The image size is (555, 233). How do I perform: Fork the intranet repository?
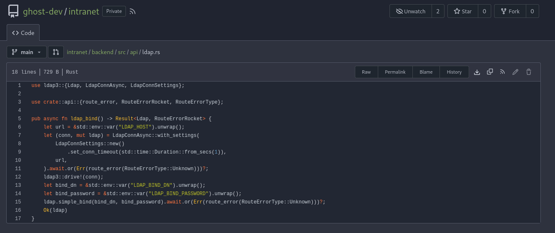click(x=510, y=11)
